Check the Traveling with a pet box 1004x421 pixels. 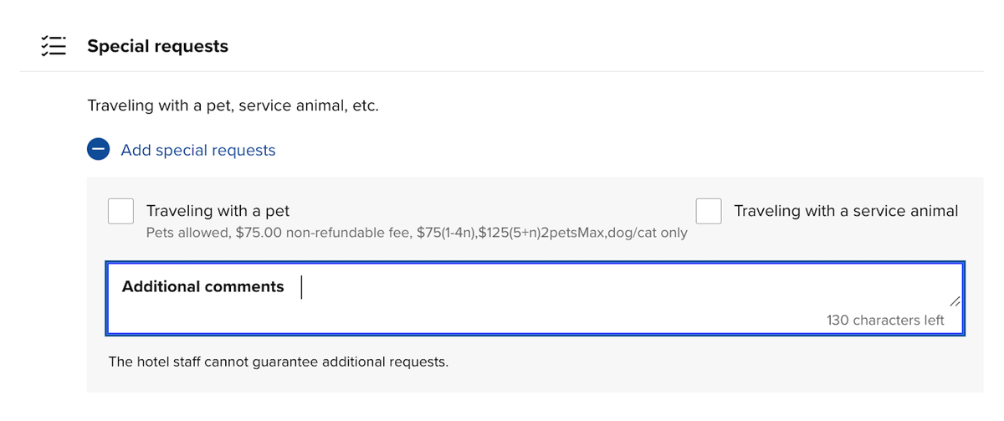[x=121, y=211]
